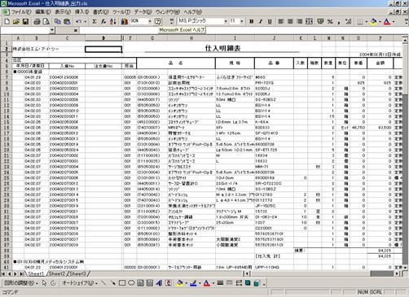This screenshot has width=409, height=297.
Task: Click the Save floppy disk icon
Action: coord(25,21)
